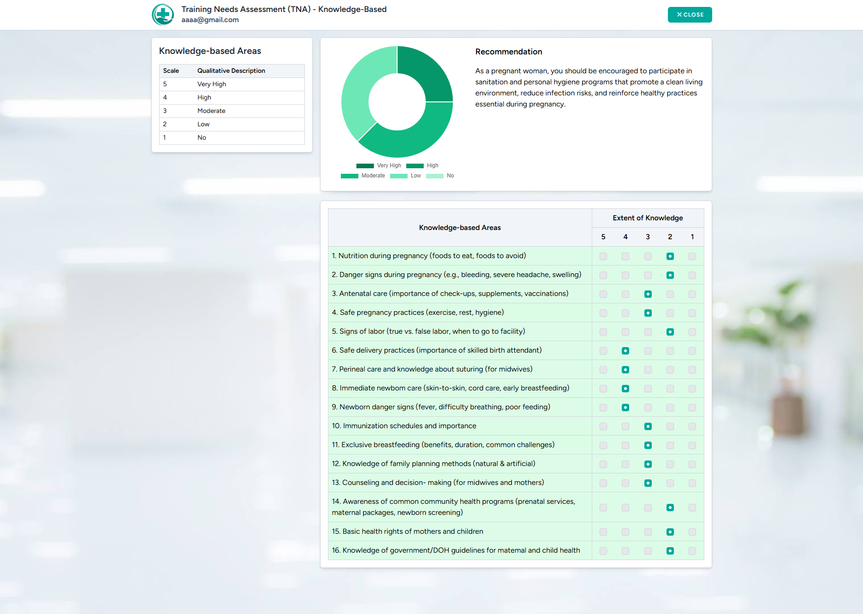Image resolution: width=863 pixels, height=614 pixels.
Task: Mark Antenatal care as 4
Action: pos(625,294)
